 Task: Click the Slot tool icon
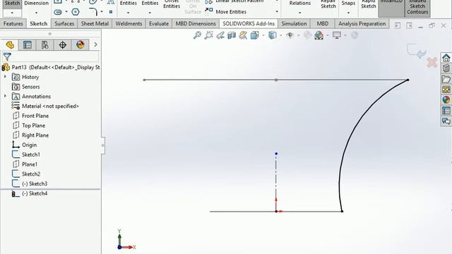58,12
